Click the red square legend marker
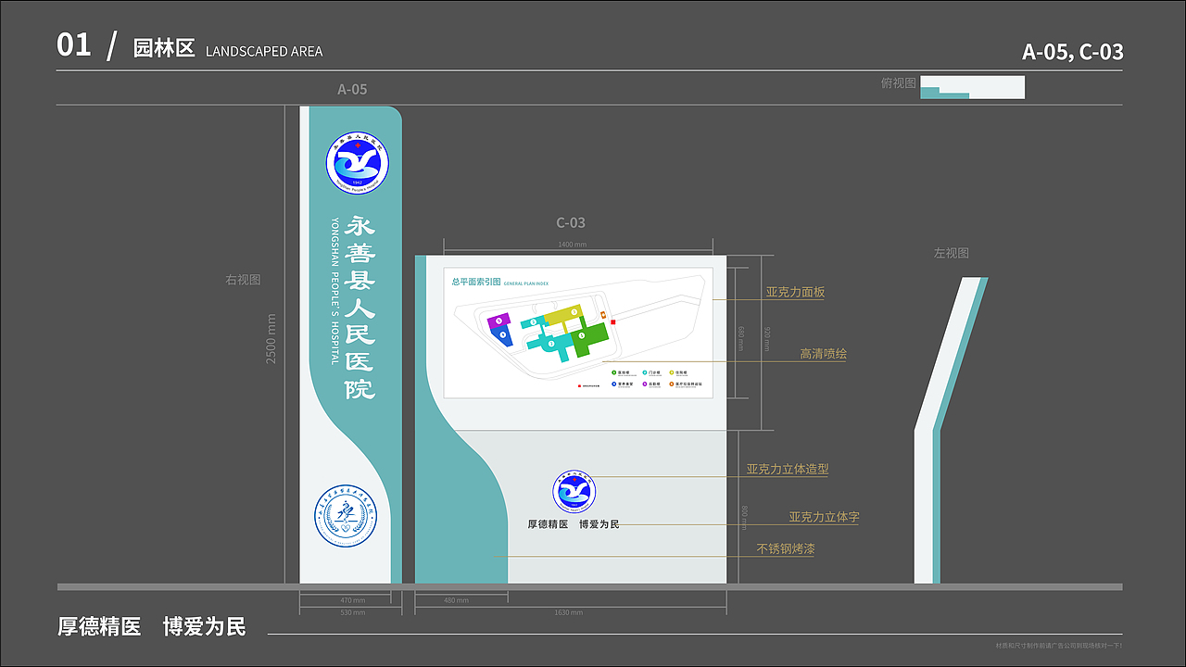The width and height of the screenshot is (1186, 667). click(579, 386)
